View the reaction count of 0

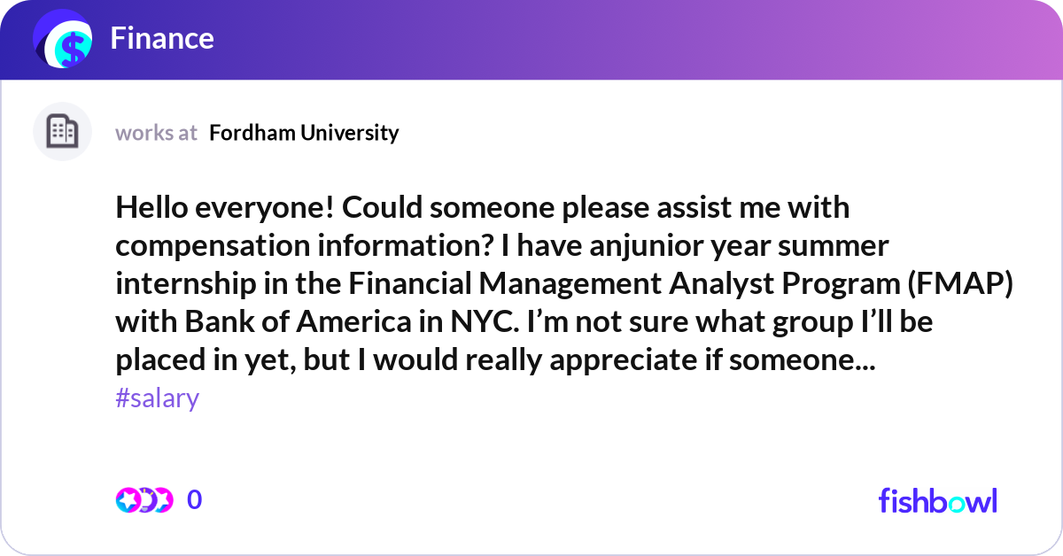(195, 500)
